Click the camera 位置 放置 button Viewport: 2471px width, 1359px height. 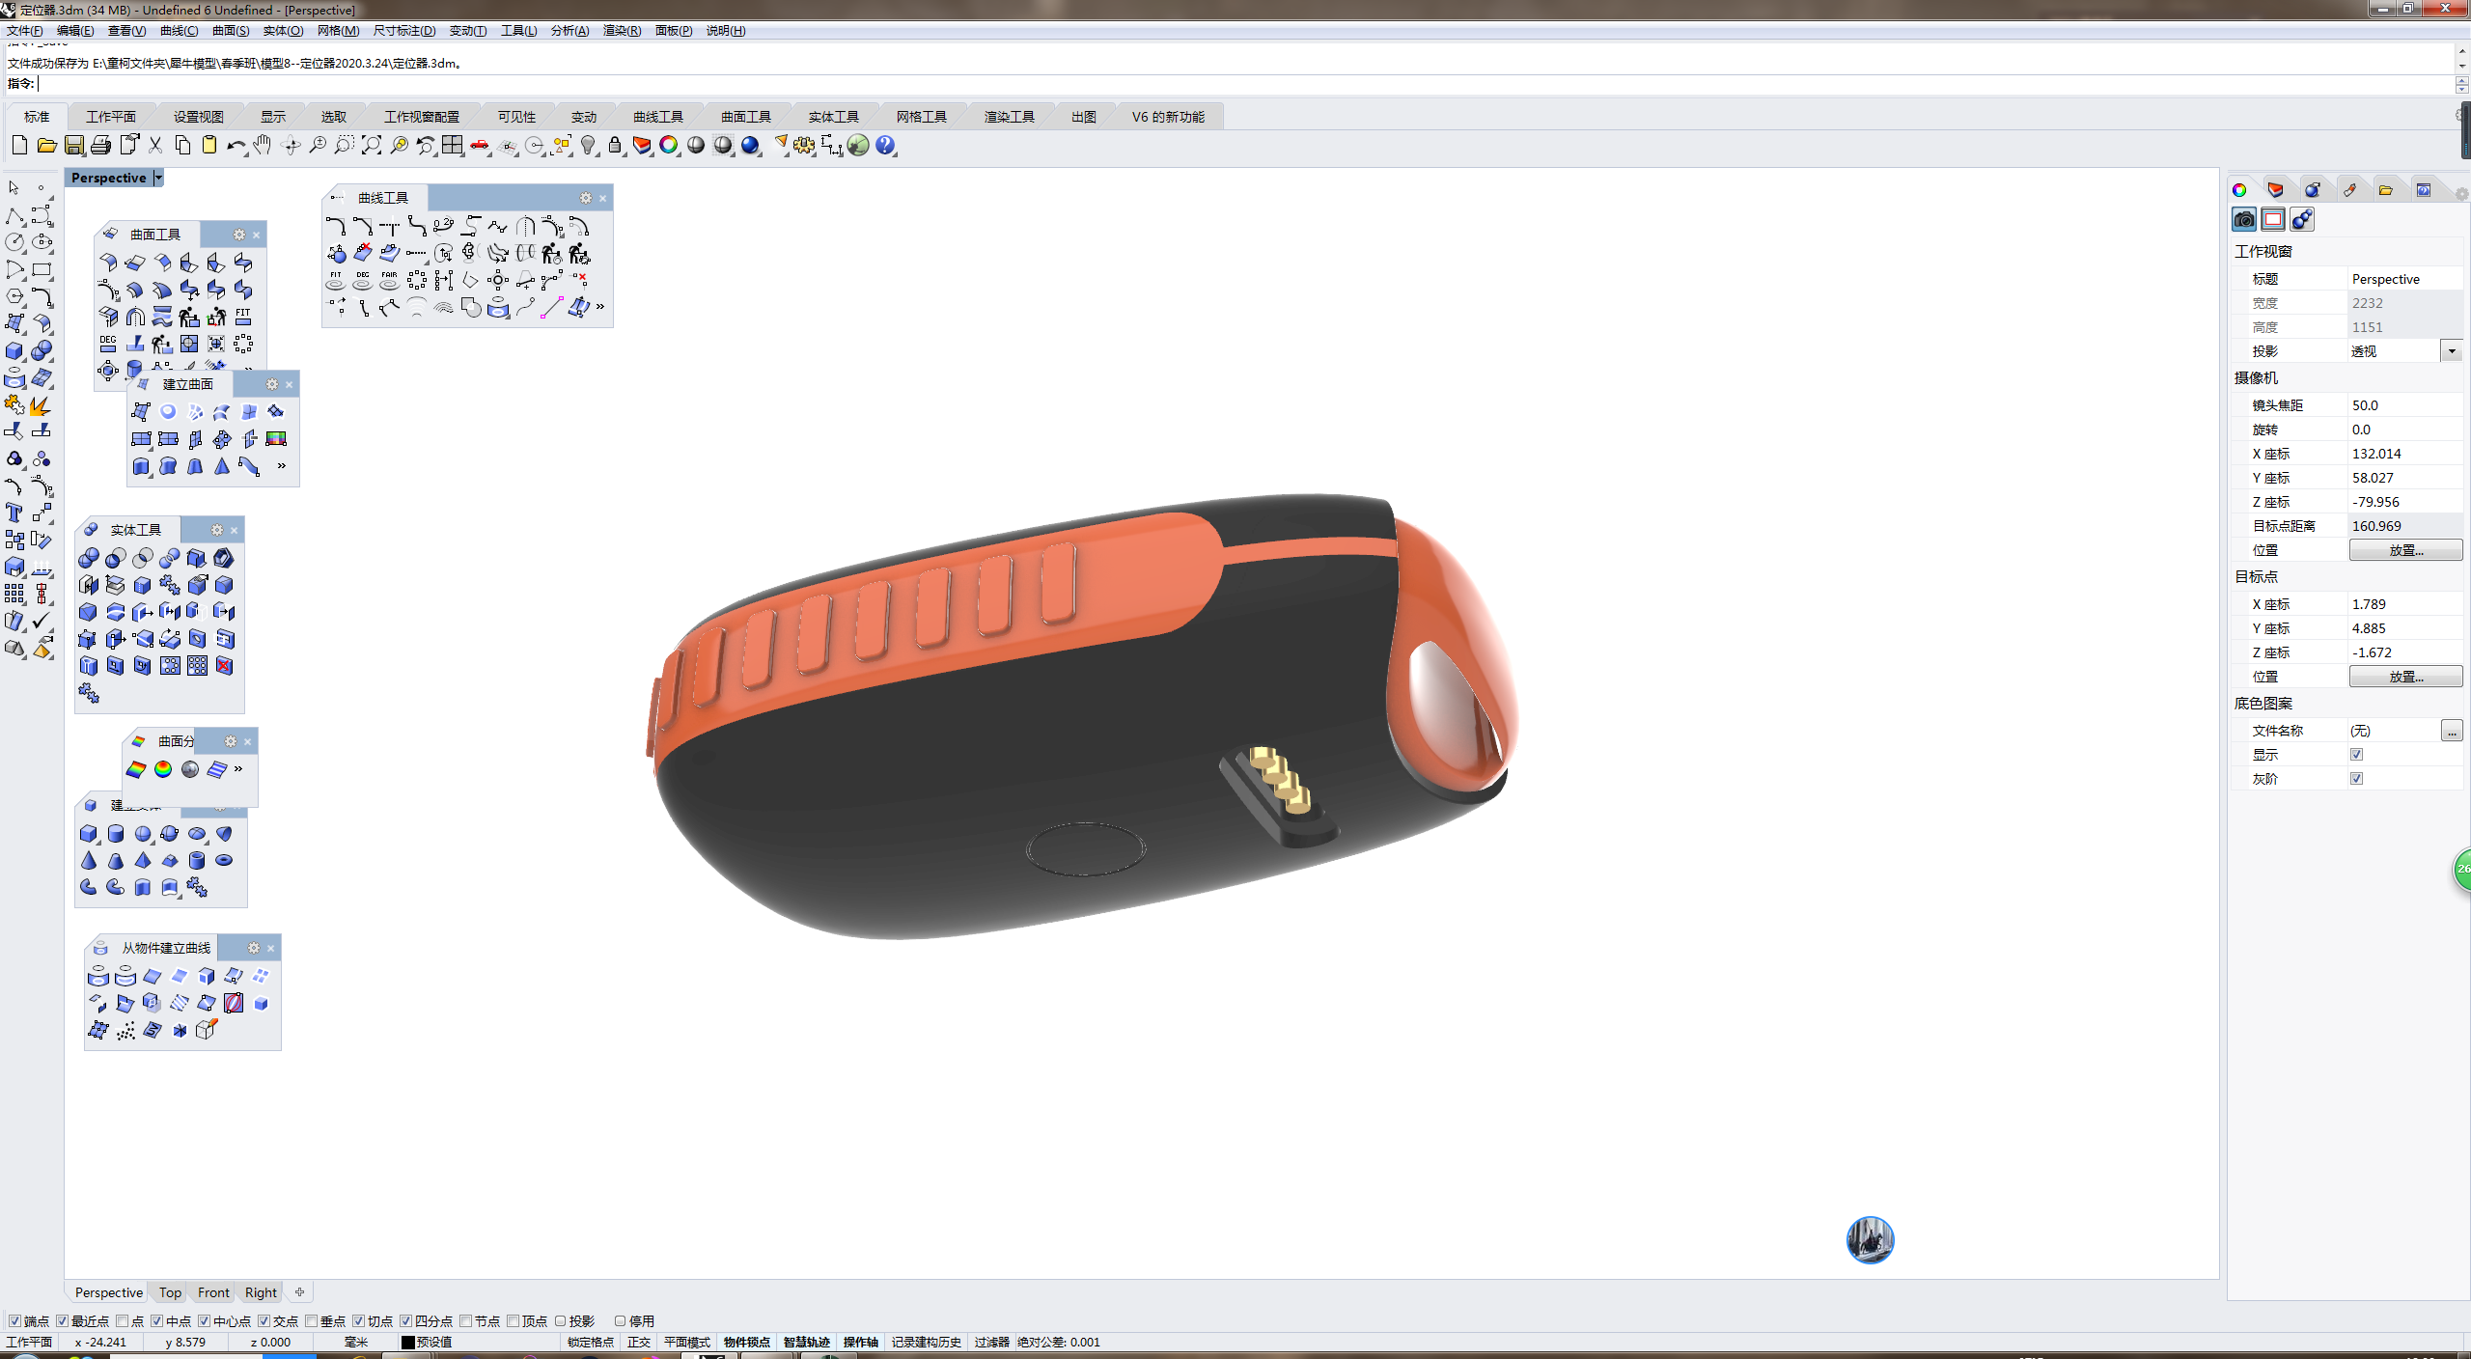click(x=2404, y=550)
